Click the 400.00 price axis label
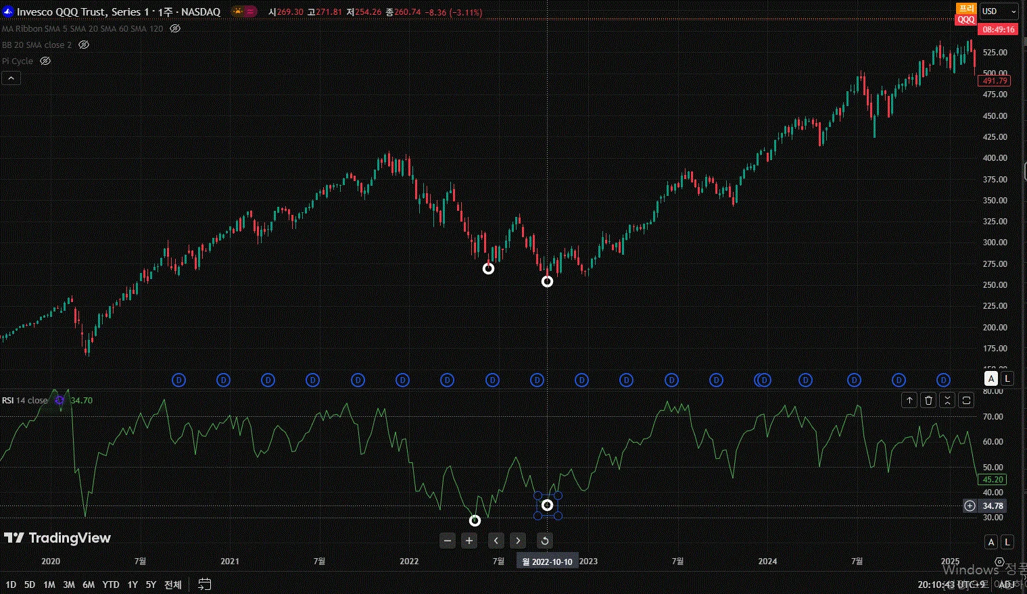Screen dimensions: 1027x594 tap(995, 158)
